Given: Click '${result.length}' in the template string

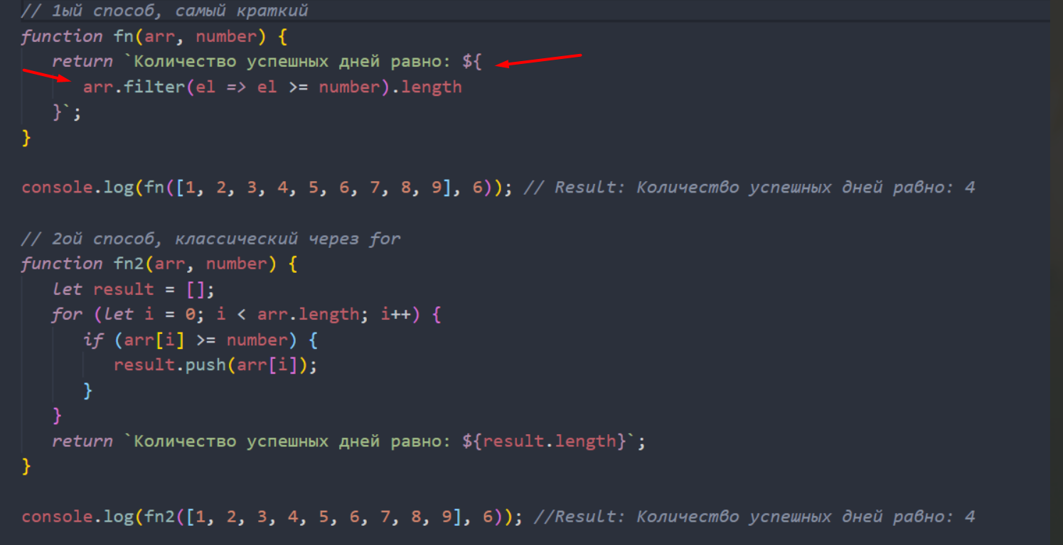Looking at the screenshot, I should point(545,441).
